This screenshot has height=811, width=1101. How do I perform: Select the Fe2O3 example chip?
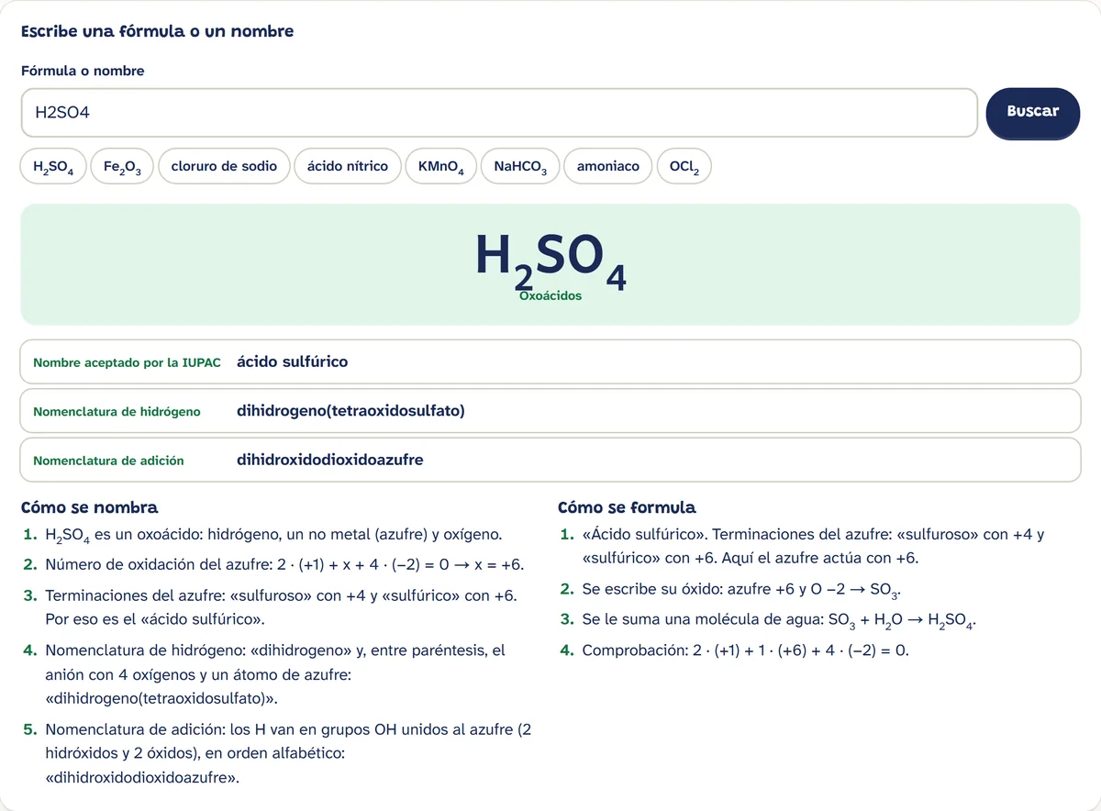click(122, 167)
